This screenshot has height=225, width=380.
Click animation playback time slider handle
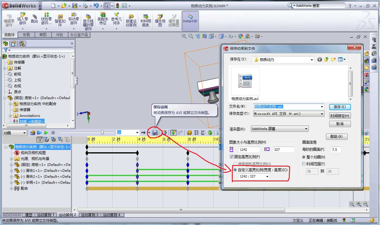[x=102, y=132]
